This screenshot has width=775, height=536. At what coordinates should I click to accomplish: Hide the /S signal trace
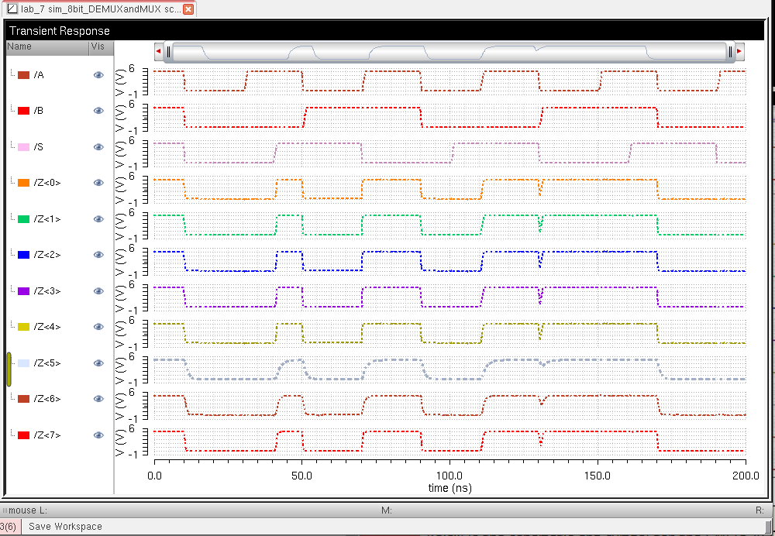tap(98, 147)
